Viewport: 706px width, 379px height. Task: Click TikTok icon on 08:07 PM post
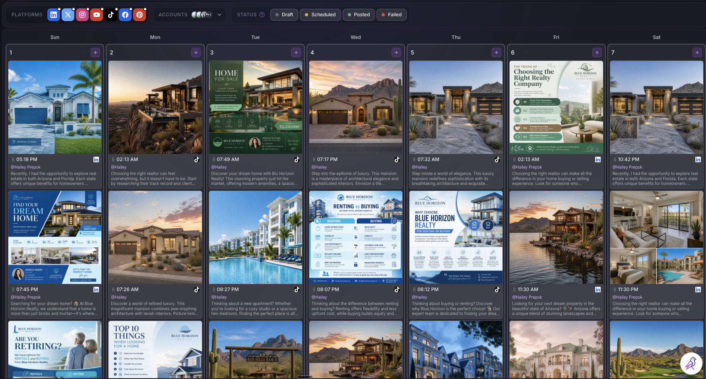(397, 290)
